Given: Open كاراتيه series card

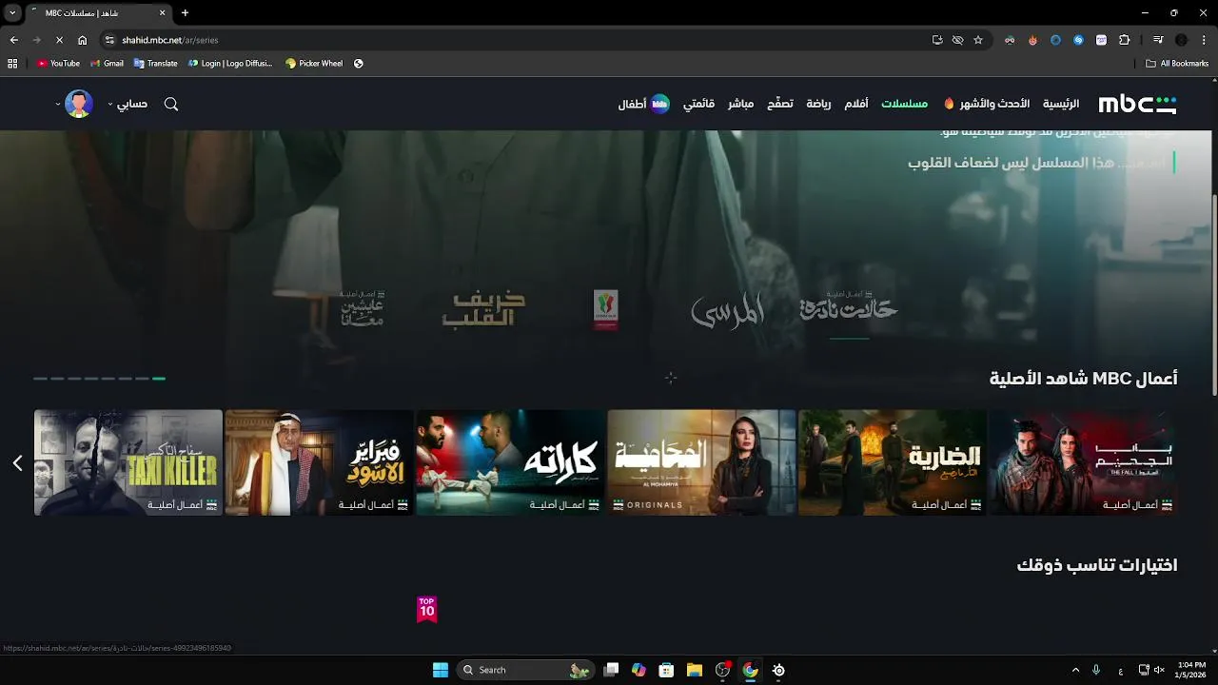Looking at the screenshot, I should 510,462.
